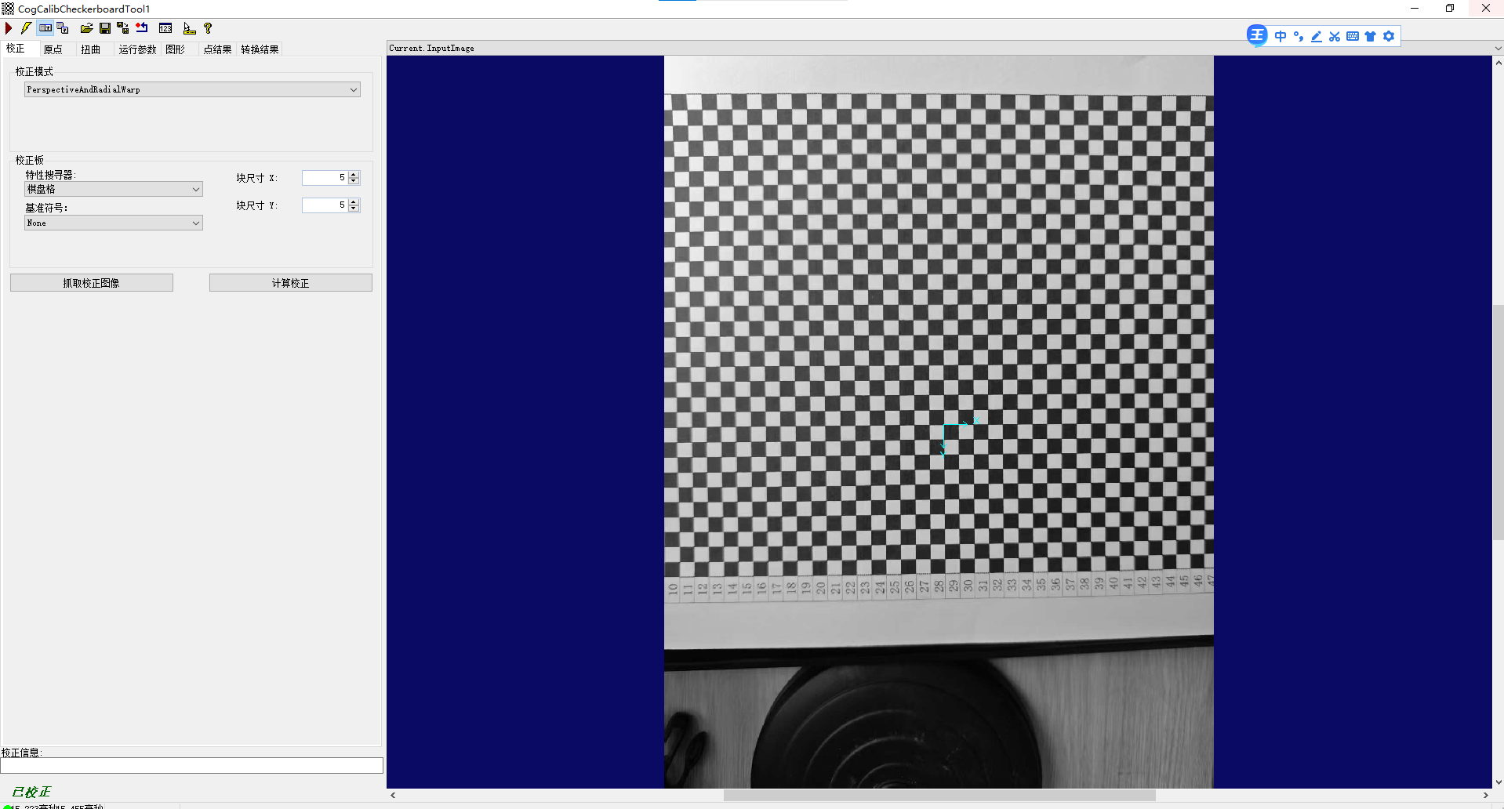
Task: Expand the 基准符号 None dropdown
Action: pos(195,223)
